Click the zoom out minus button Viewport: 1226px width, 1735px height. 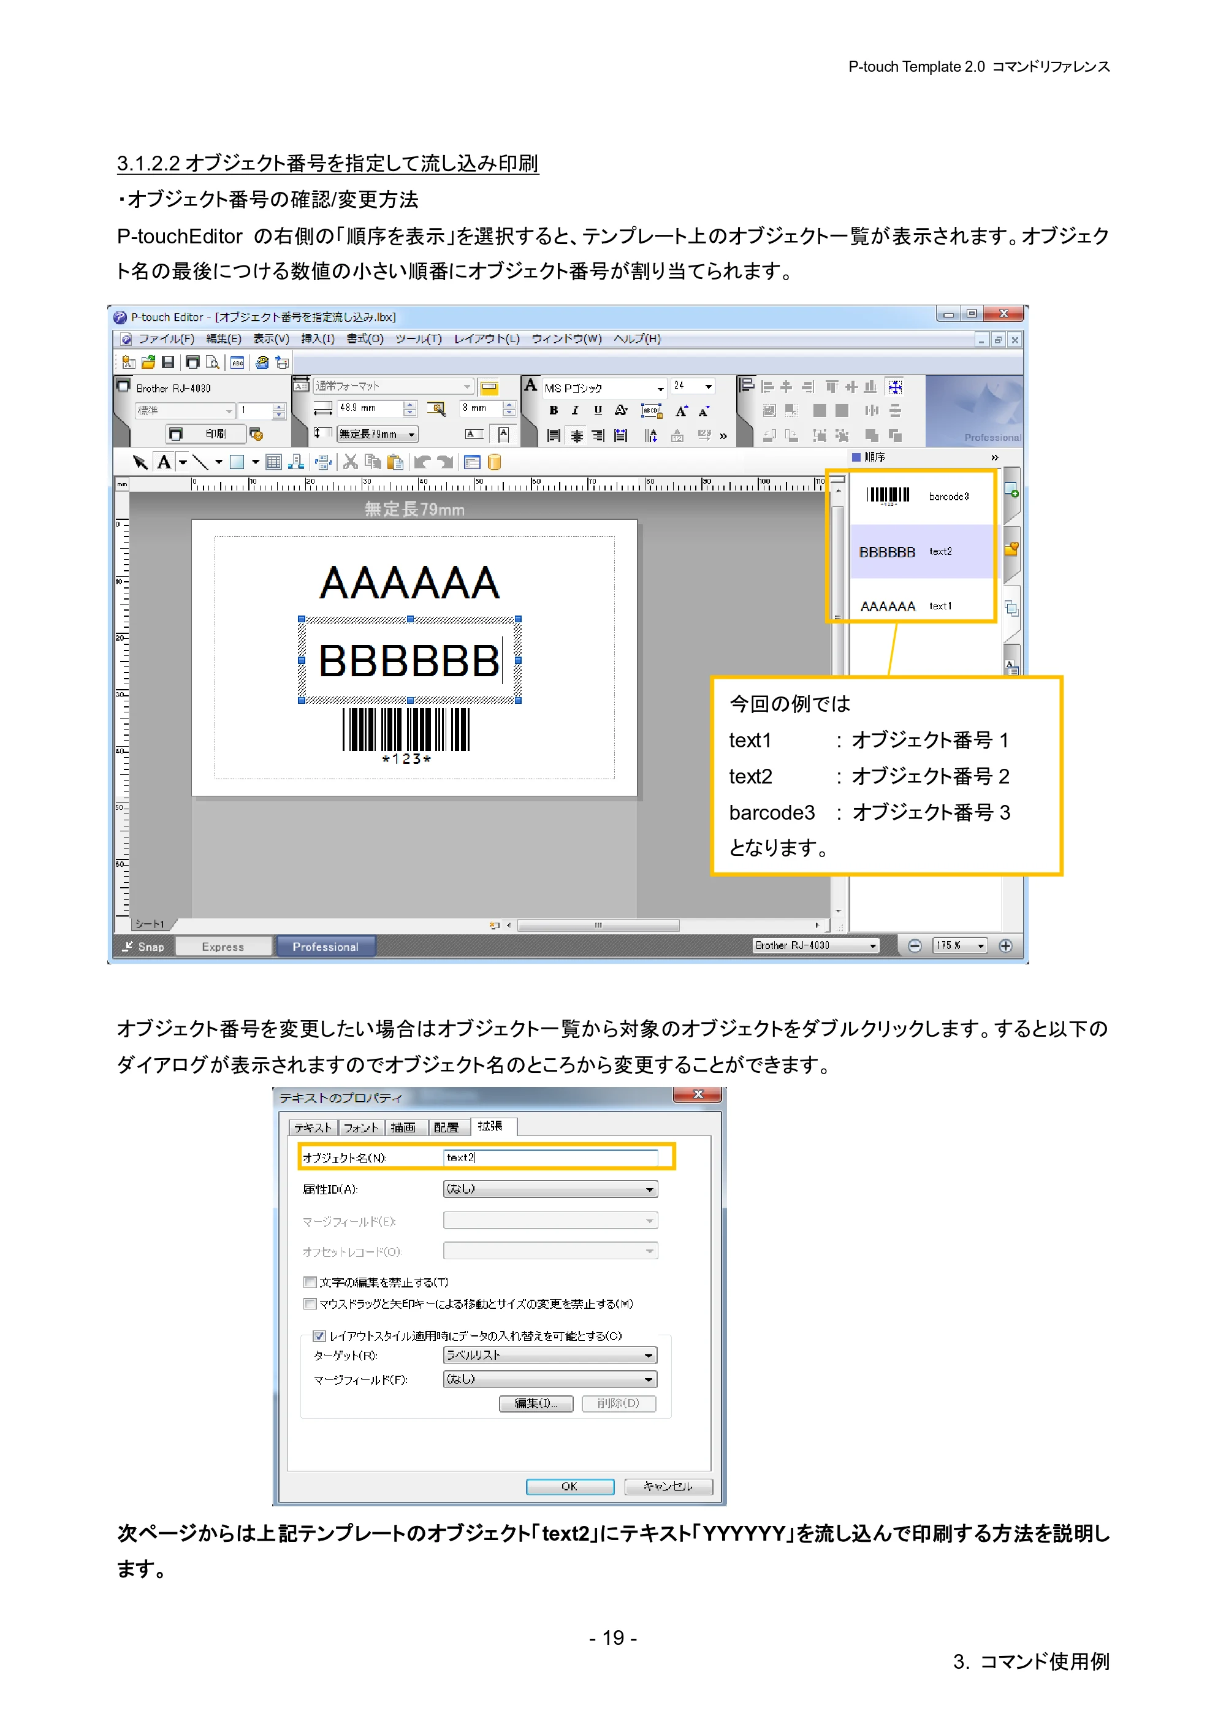pos(915,946)
